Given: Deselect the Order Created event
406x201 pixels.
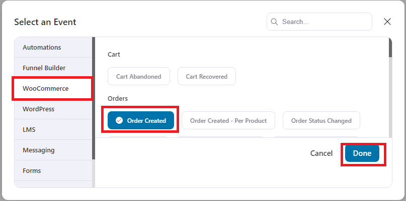Looking at the screenshot, I should 141,120.
